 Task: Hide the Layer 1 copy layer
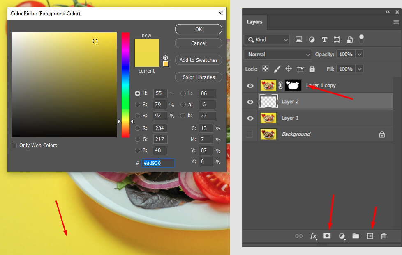250,85
